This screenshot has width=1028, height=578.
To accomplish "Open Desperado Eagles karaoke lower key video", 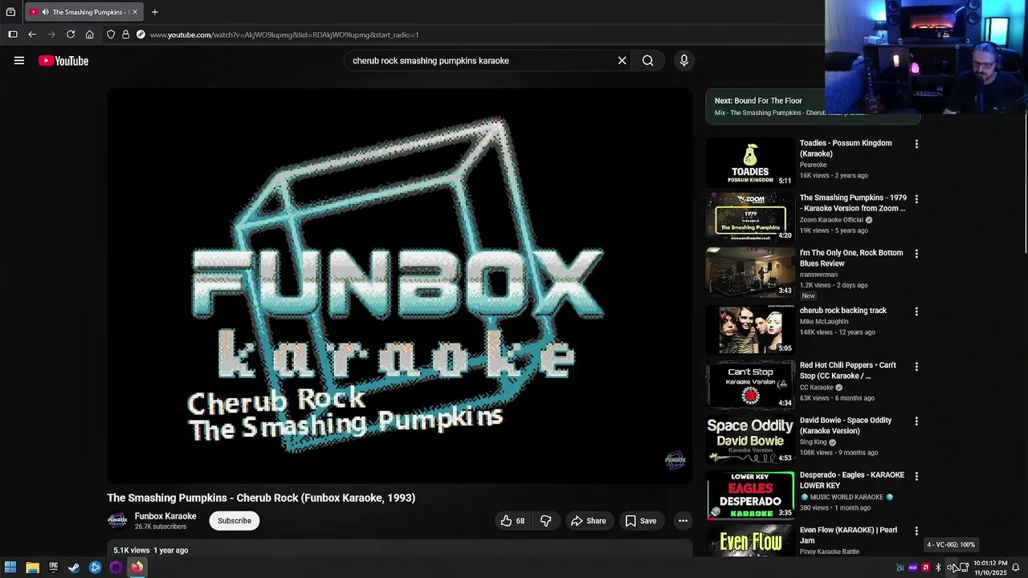I will click(852, 480).
